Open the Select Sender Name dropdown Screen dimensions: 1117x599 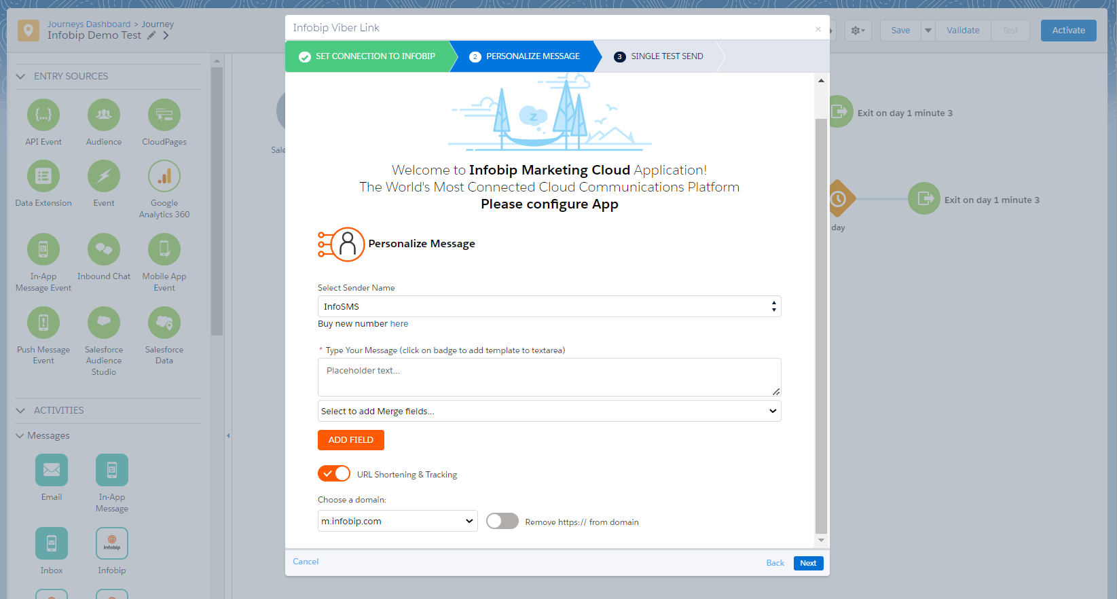coord(549,306)
